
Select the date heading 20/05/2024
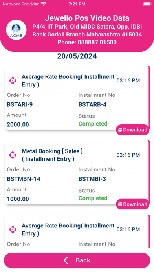(77, 56)
